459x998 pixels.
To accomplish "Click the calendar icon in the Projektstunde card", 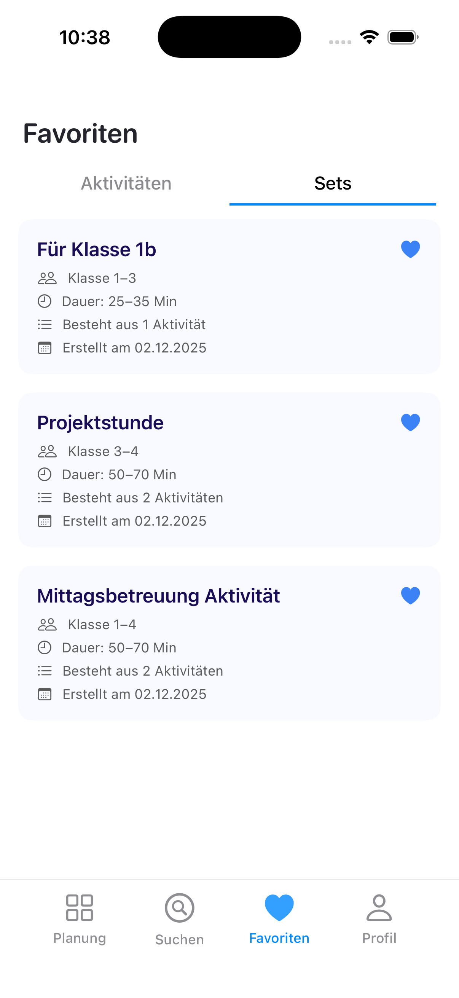I will (x=45, y=521).
